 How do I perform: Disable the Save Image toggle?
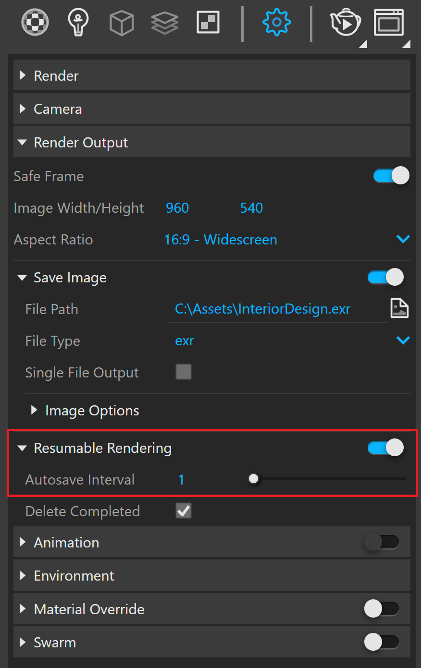[385, 277]
